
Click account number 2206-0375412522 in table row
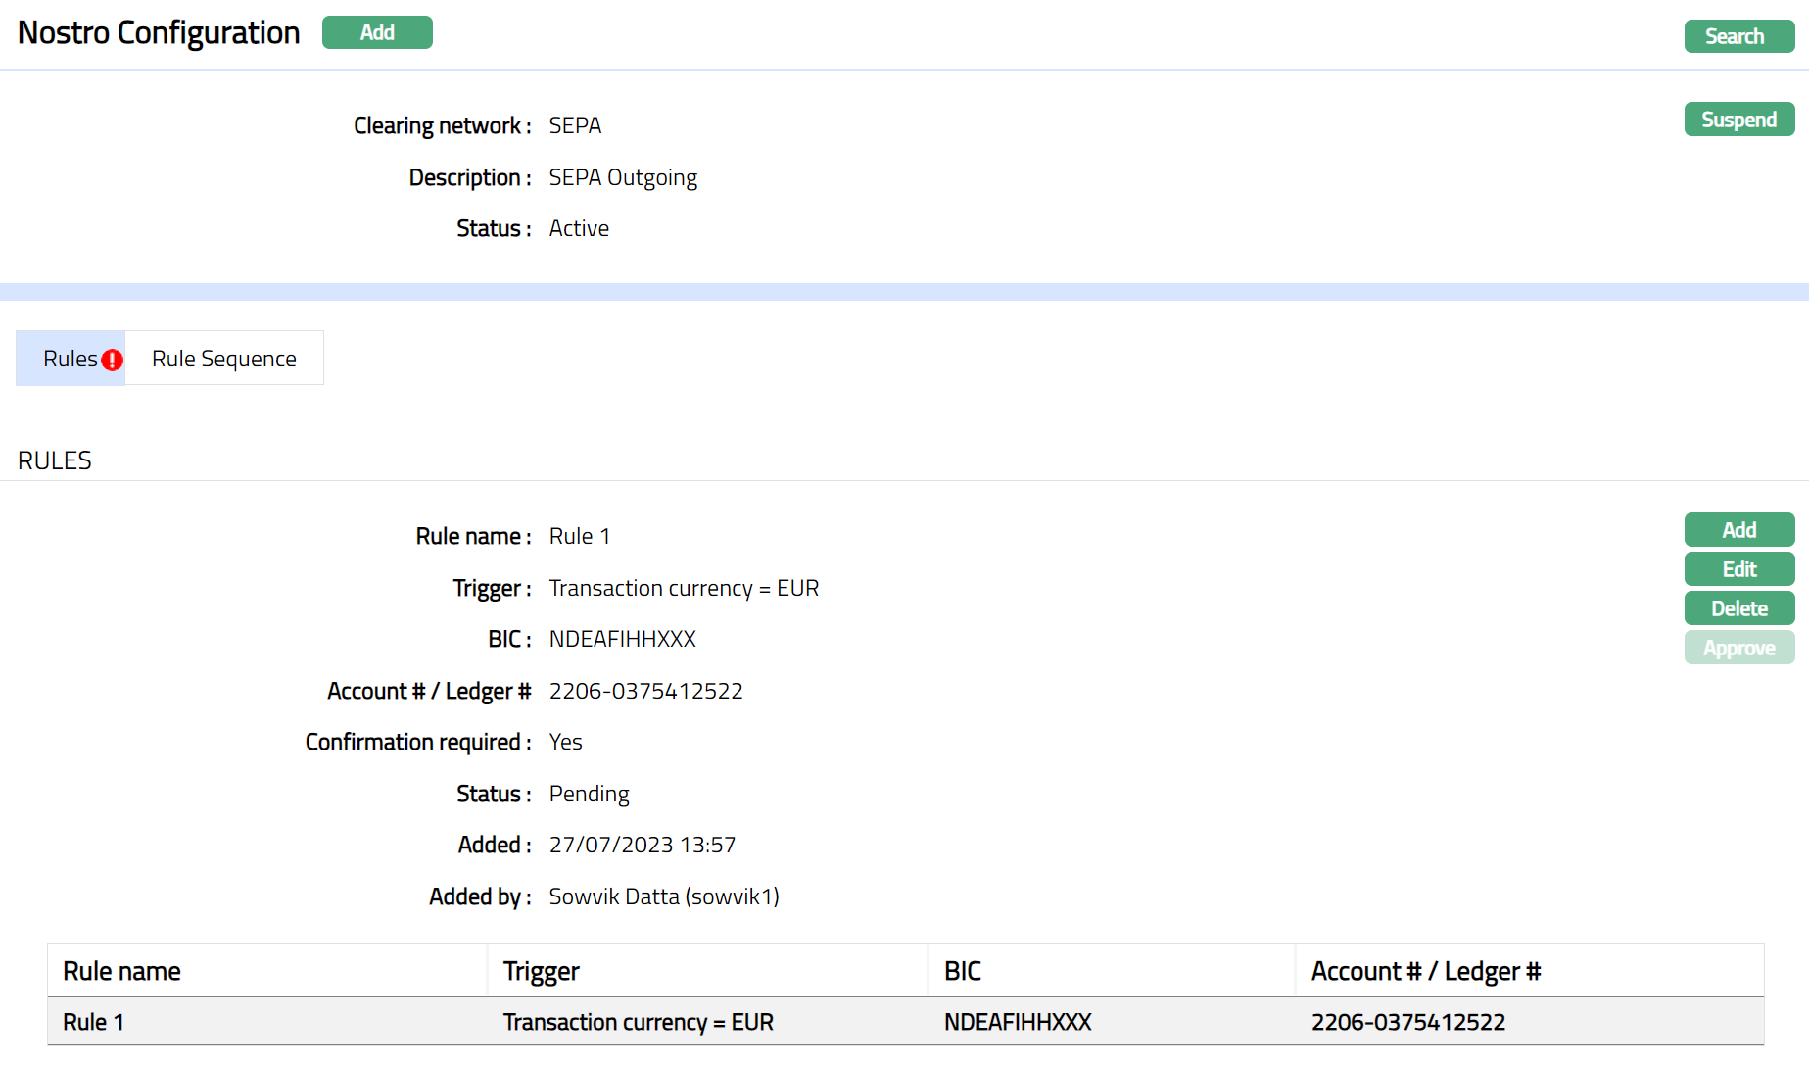click(1408, 1022)
